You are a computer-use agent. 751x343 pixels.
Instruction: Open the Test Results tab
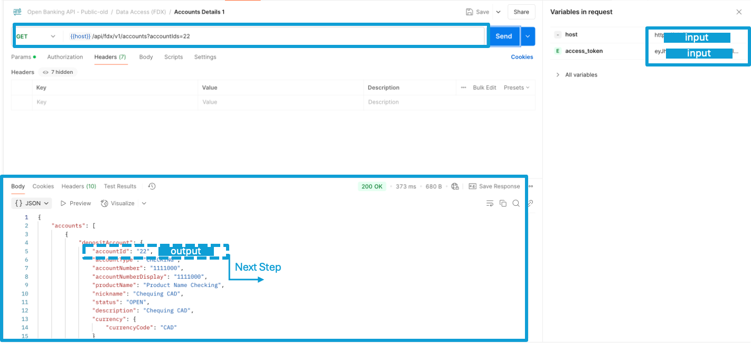click(120, 186)
